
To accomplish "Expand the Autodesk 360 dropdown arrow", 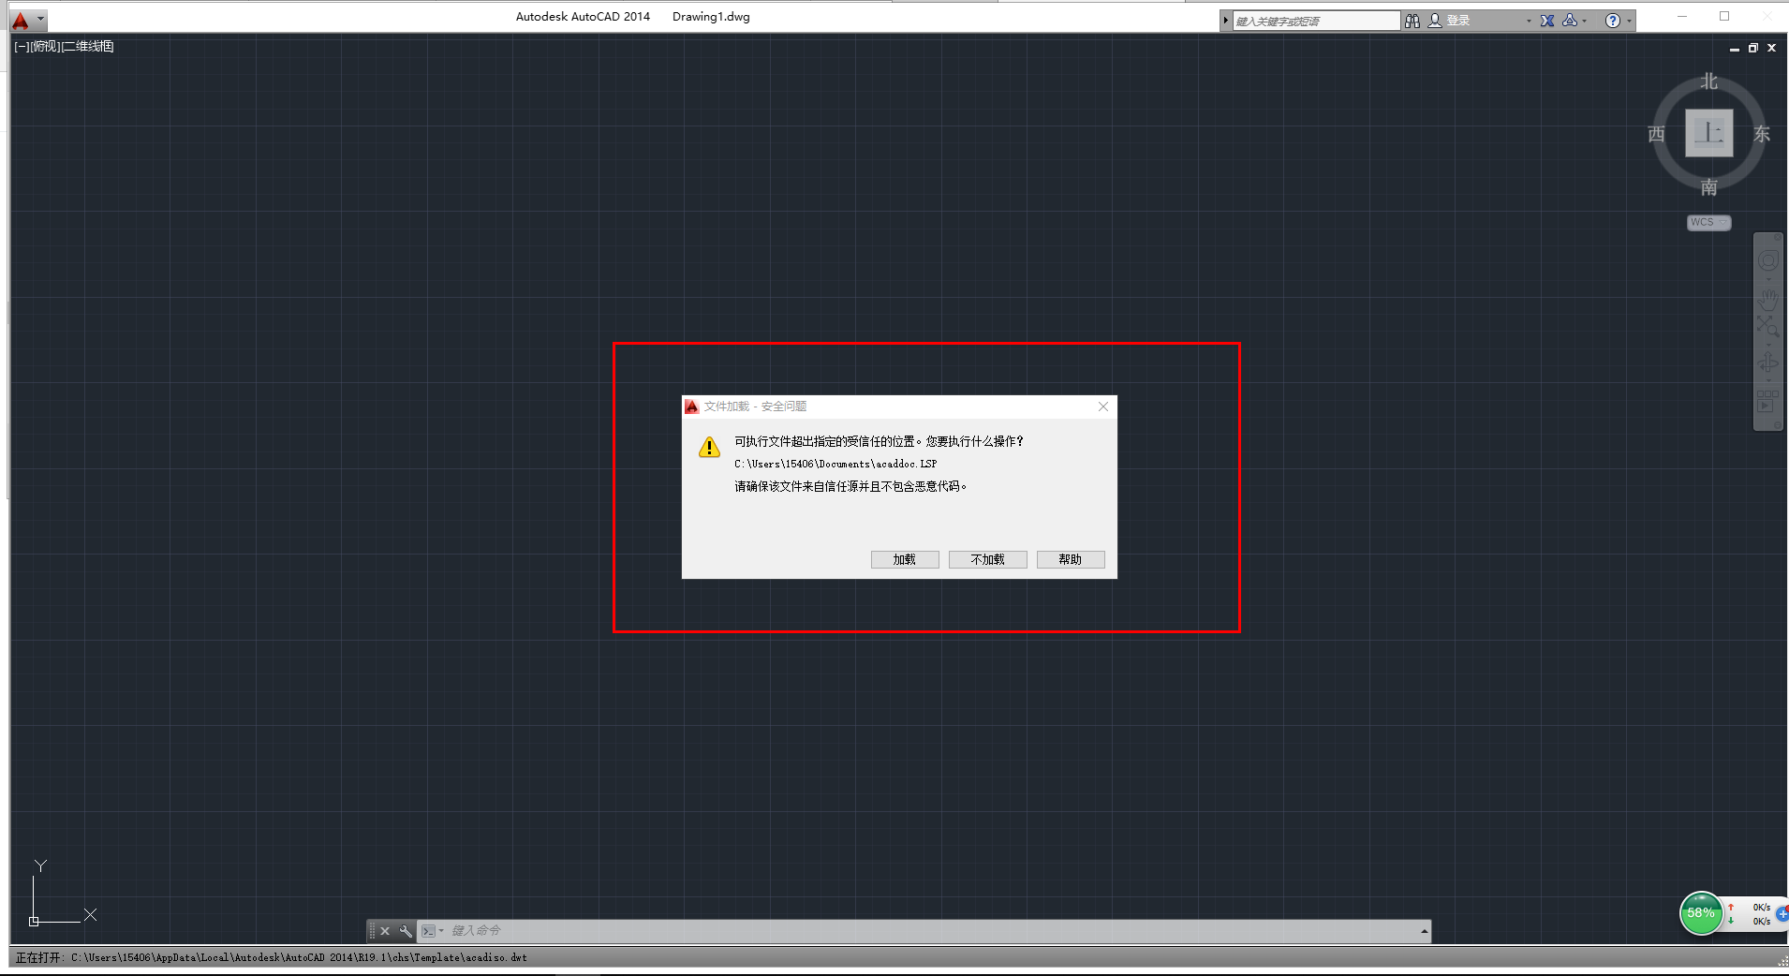I will tap(1584, 21).
